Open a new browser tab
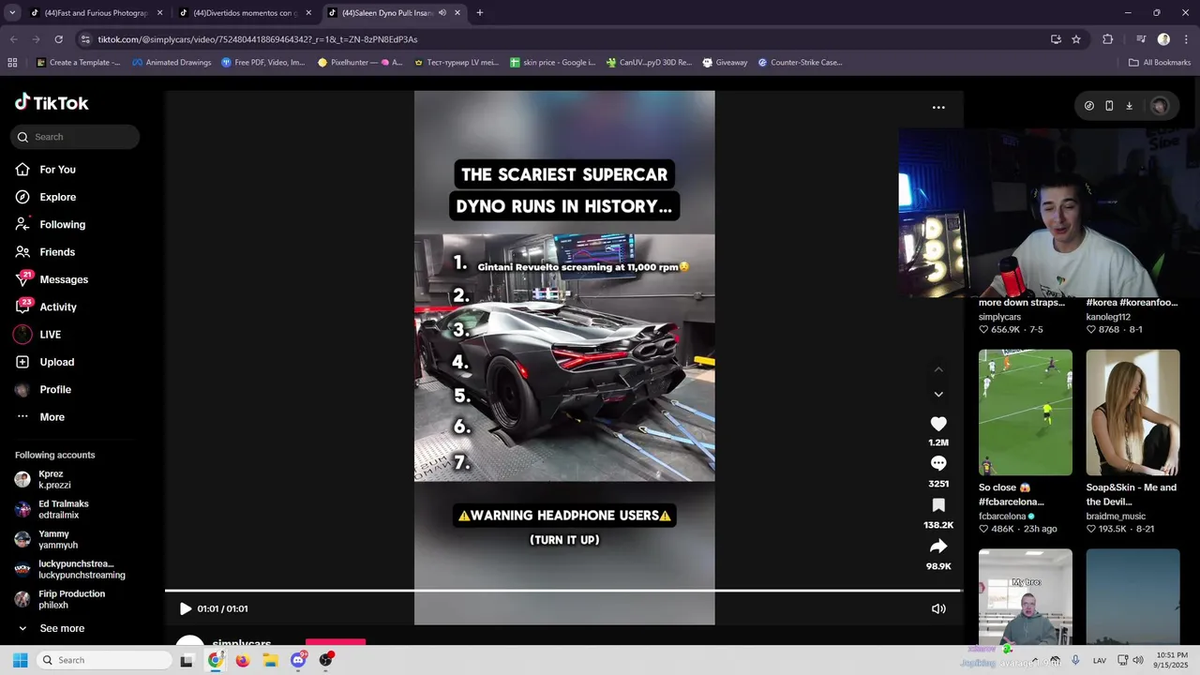Viewport: 1200px width, 675px height. [x=480, y=13]
